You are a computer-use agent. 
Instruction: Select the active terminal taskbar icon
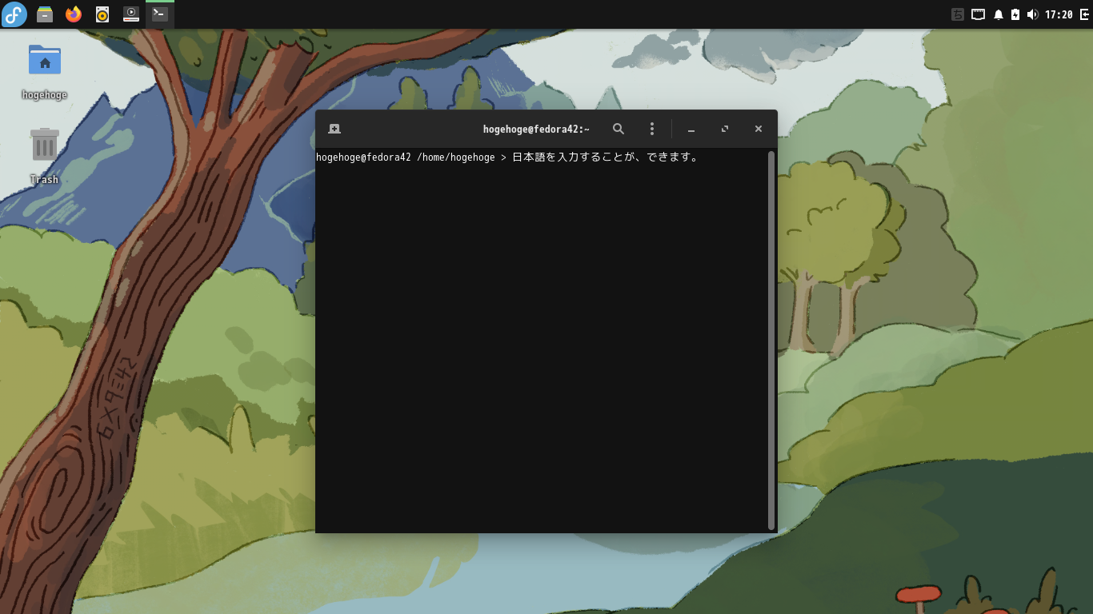(159, 14)
